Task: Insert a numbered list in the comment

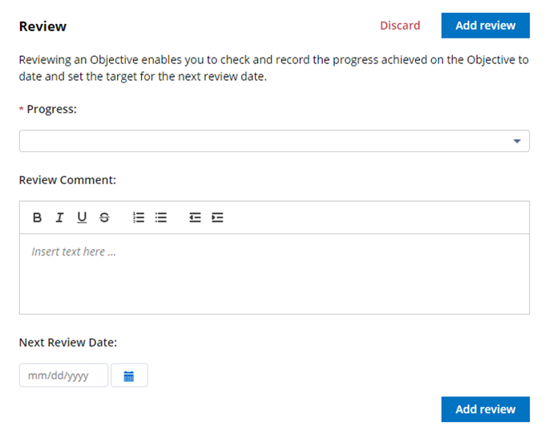Action: click(139, 218)
